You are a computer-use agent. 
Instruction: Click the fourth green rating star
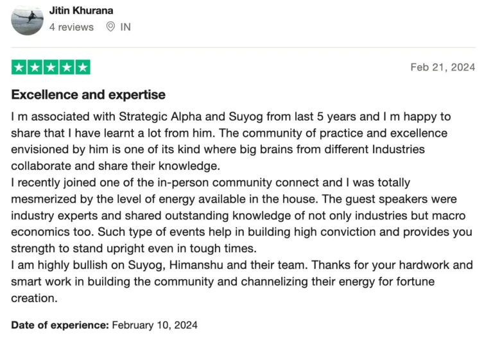pos(67,67)
